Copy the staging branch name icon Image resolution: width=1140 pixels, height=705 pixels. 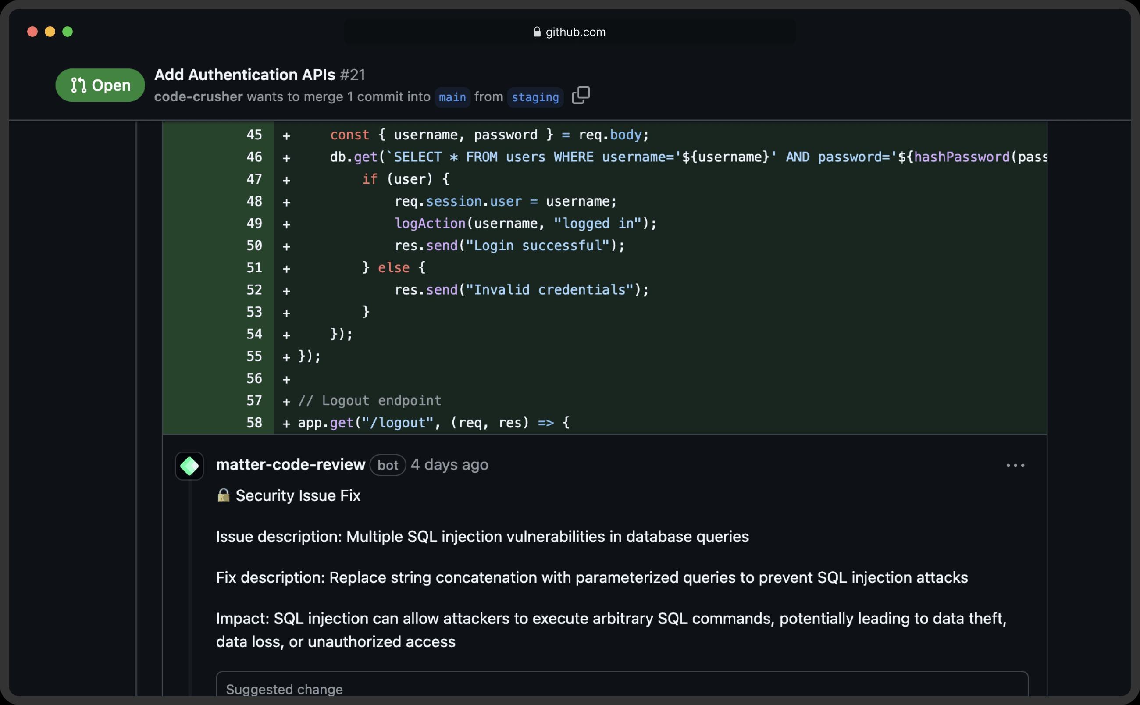tap(581, 95)
